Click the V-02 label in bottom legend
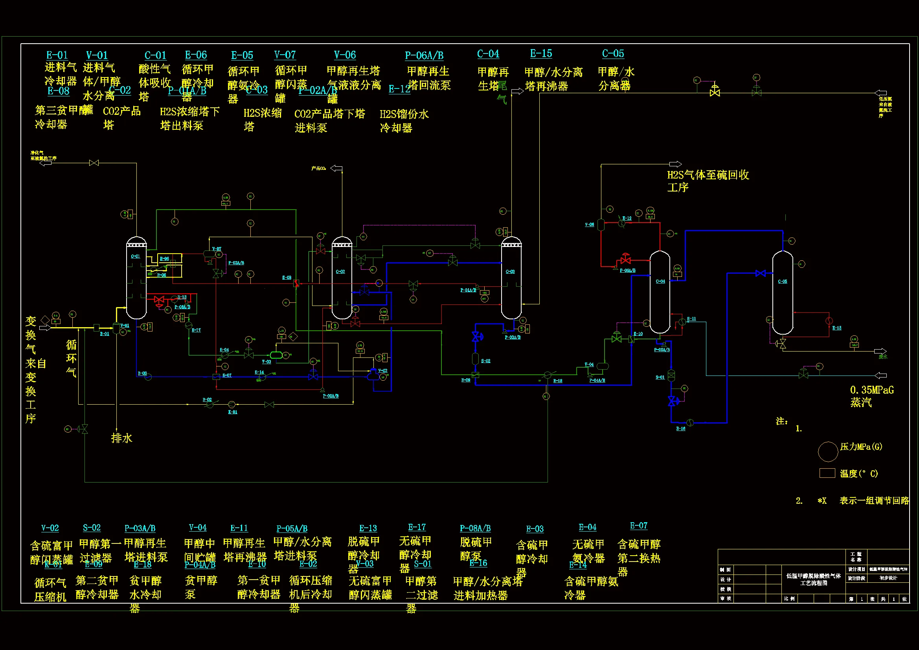 pyautogui.click(x=50, y=528)
